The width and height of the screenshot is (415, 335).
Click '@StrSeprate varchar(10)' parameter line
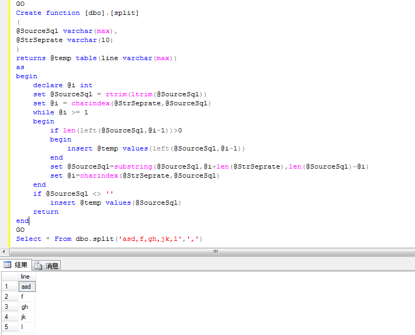[x=64, y=40]
